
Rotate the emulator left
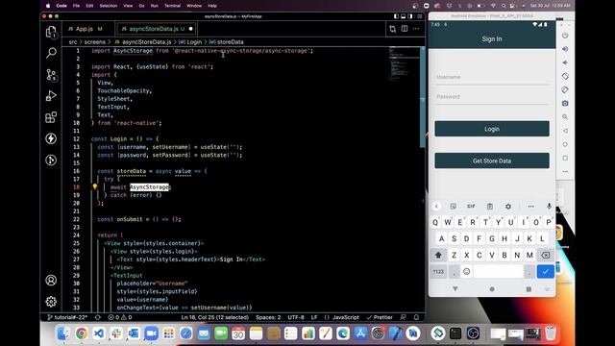point(565,76)
